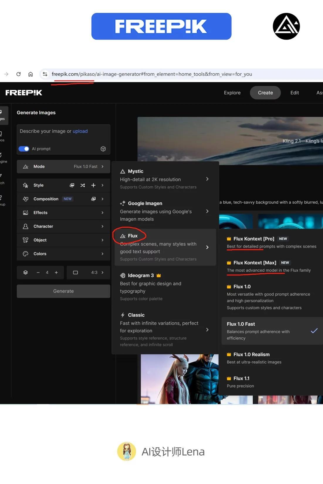Click the Composition image reference icon

pyautogui.click(x=93, y=199)
